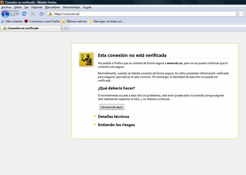
Task: Reload the current page
Action: click(x=24, y=14)
